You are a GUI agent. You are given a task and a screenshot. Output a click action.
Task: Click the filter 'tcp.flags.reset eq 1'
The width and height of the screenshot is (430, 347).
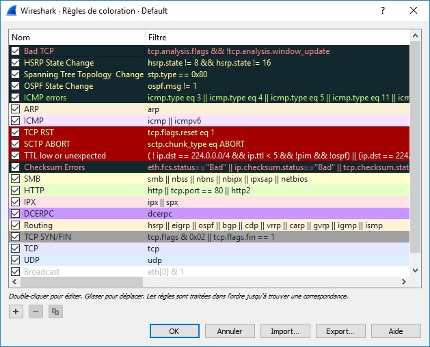click(180, 133)
